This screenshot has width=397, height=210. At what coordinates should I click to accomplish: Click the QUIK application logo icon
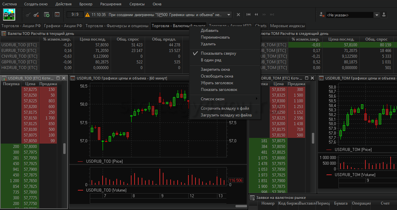click(x=9, y=14)
